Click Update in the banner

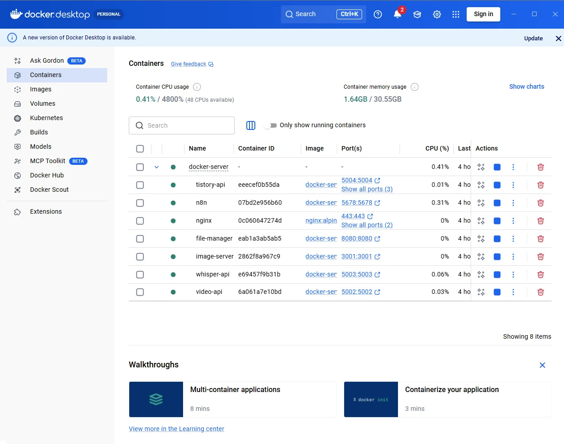pos(533,39)
